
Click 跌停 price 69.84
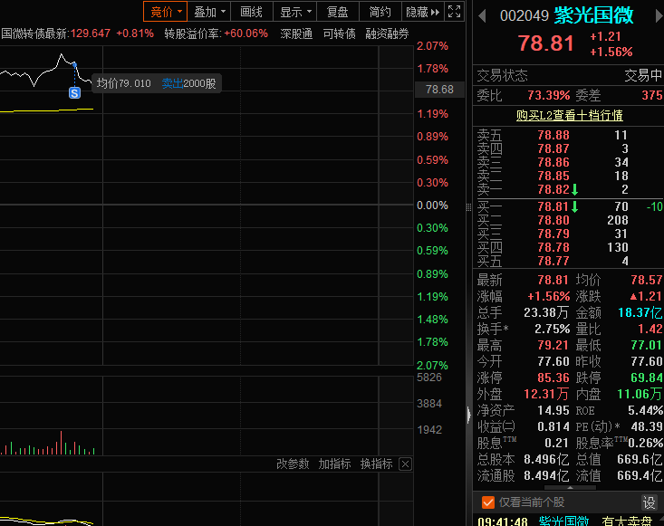pyautogui.click(x=646, y=378)
